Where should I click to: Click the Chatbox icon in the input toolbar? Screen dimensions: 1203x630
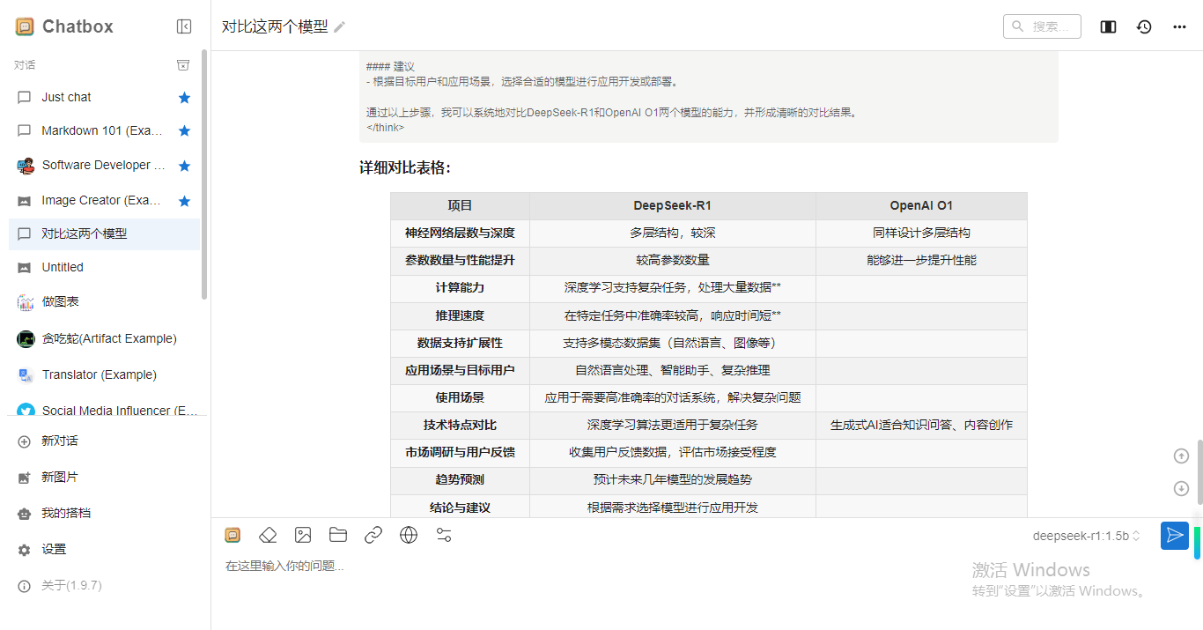pyautogui.click(x=232, y=535)
